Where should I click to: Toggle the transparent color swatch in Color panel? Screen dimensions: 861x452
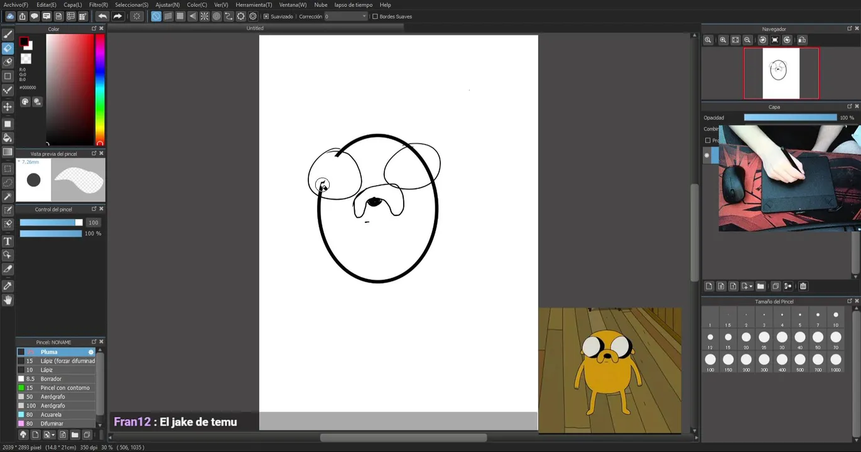click(x=26, y=59)
